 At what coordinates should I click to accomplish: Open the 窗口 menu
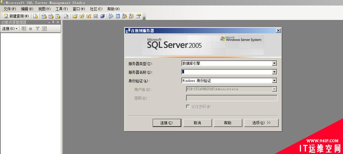(79, 9)
